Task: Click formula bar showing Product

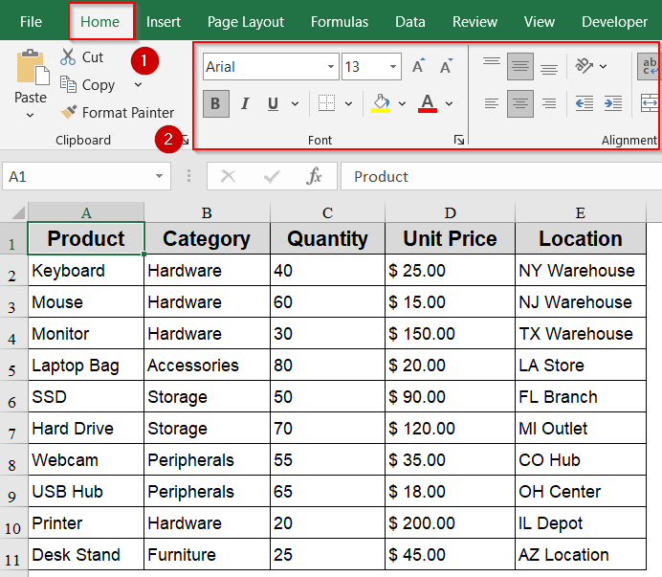Action: pos(501,176)
